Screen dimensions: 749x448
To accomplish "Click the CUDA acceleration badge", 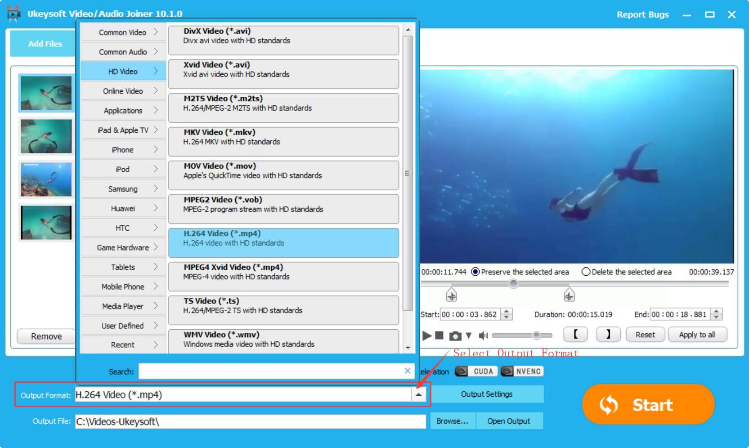I will [x=476, y=371].
